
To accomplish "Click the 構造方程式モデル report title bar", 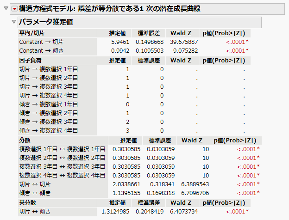I will coord(147,9).
